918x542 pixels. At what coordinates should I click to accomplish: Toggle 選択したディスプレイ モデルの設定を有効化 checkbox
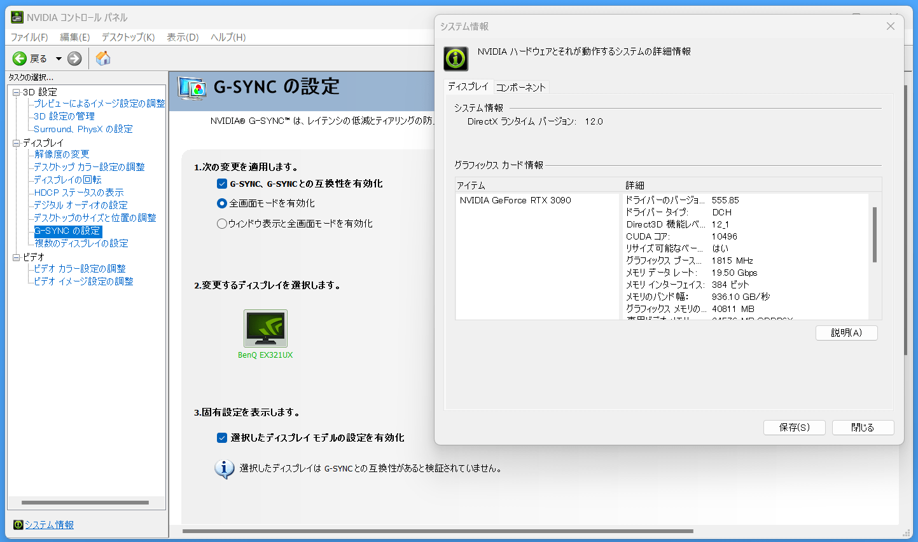pos(222,438)
